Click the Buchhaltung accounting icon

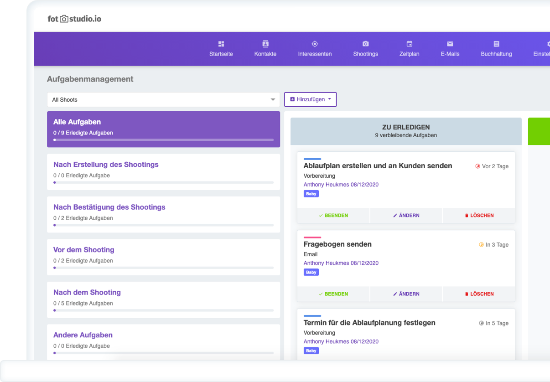coord(496,44)
